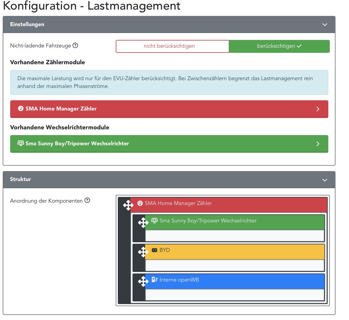Click move handle of Interne openWB row
The height and width of the screenshot is (320, 349).
click(143, 282)
